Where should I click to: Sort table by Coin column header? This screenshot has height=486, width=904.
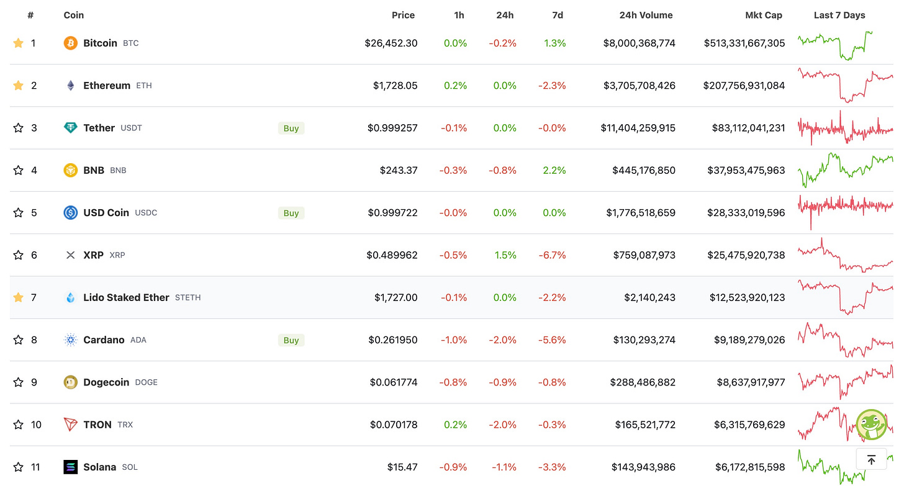tap(74, 15)
